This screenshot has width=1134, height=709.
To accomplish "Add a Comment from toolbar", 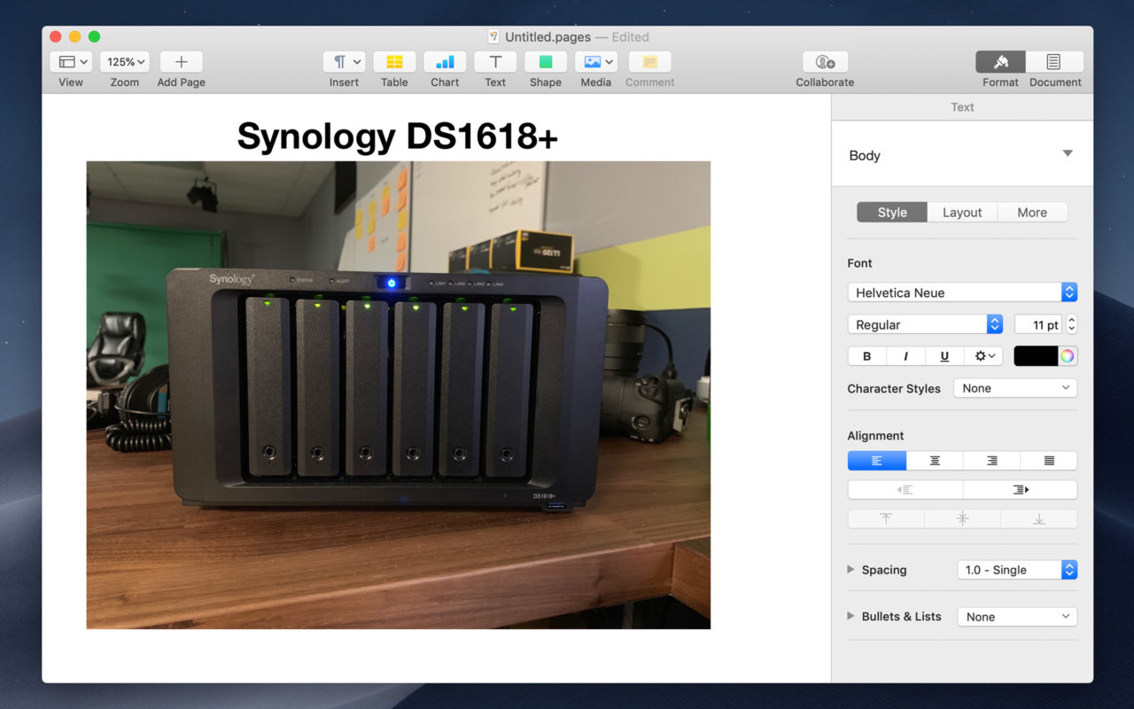I will [x=649, y=62].
